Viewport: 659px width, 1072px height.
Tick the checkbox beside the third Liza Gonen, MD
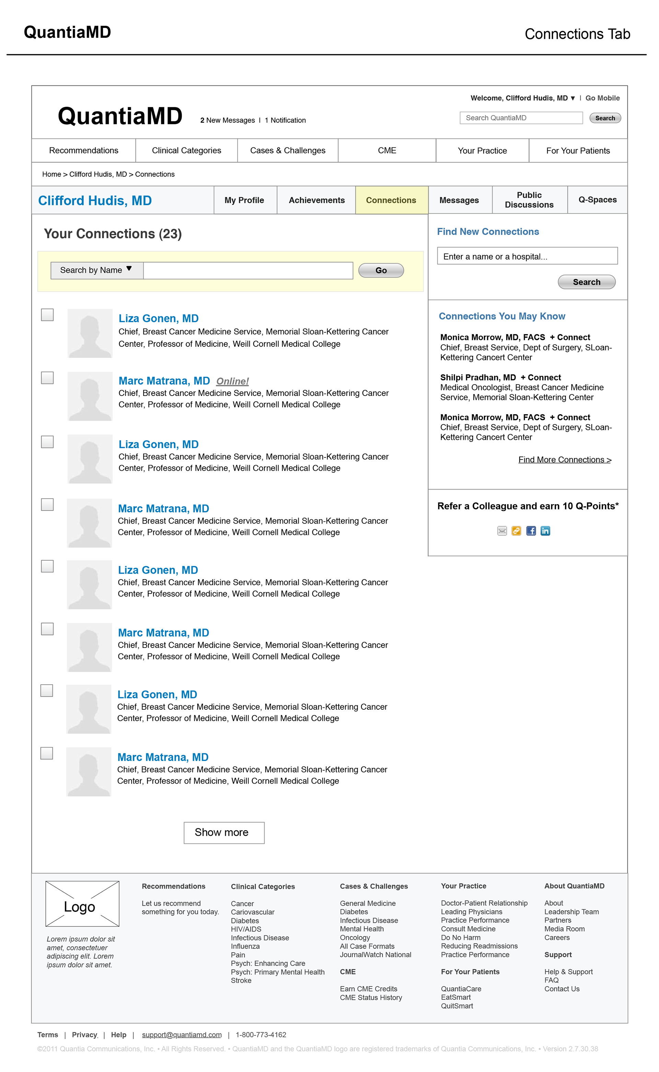point(47,566)
